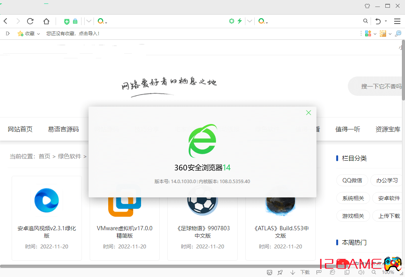
Task: Expand the undo closed-tabs arrow list
Action: point(386,21)
